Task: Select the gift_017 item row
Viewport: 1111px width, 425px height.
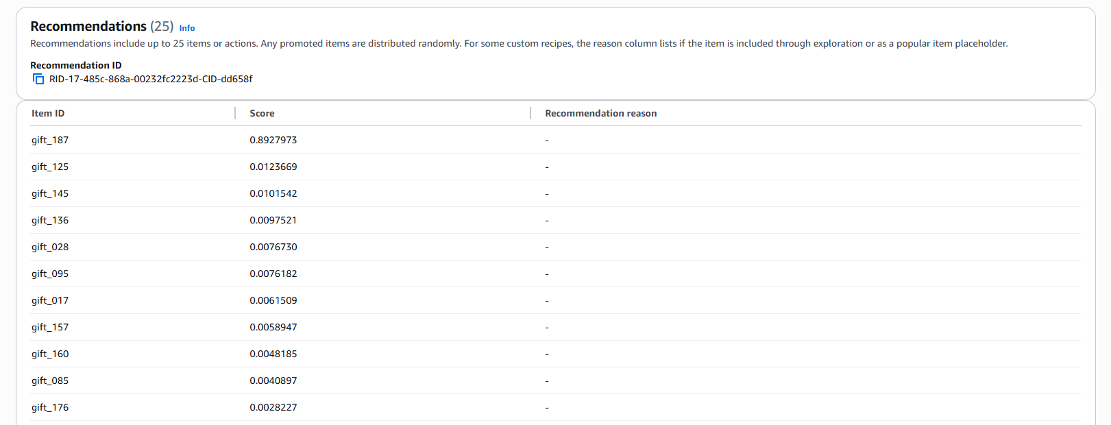Action: tap(50, 300)
